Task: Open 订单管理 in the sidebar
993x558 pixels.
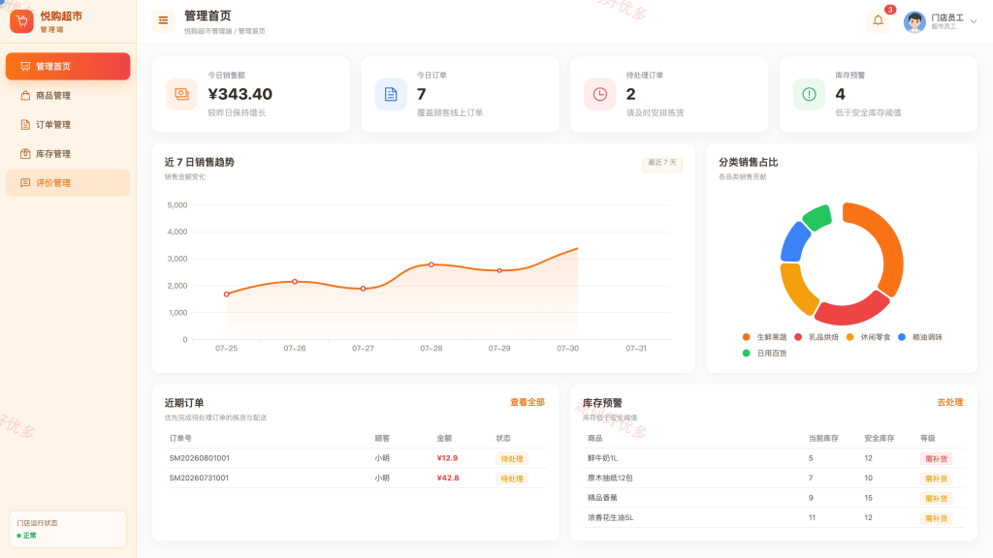Action: pyautogui.click(x=68, y=125)
